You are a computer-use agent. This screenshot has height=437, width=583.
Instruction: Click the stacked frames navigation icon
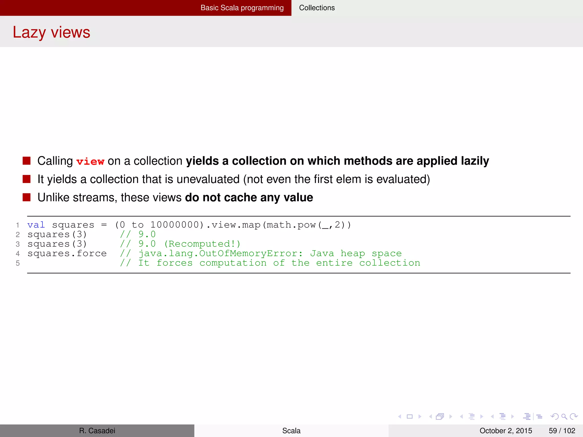pyautogui.click(x=440, y=417)
